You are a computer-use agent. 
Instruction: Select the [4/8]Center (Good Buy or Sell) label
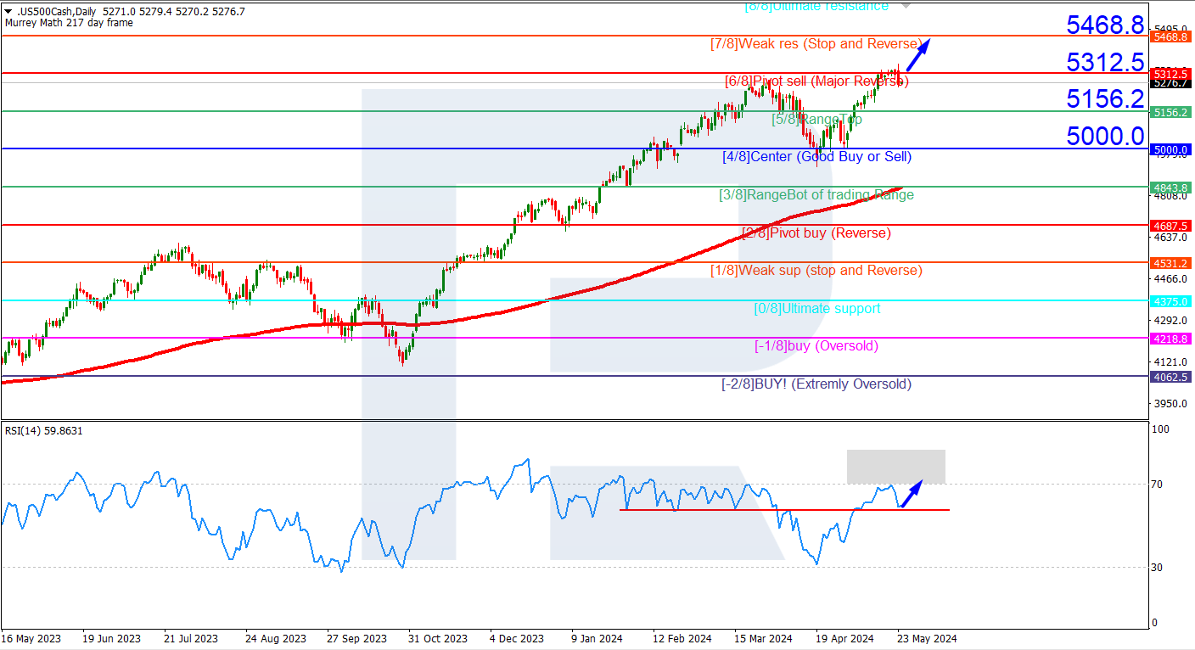tap(816, 157)
